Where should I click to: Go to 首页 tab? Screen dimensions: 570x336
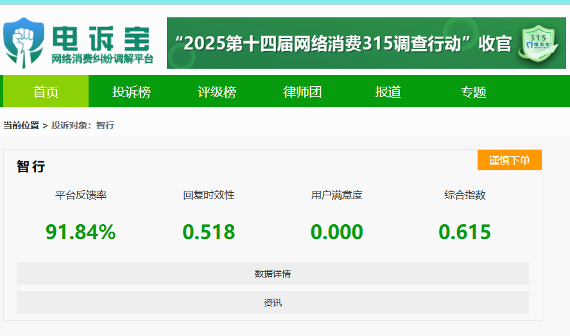point(46,91)
